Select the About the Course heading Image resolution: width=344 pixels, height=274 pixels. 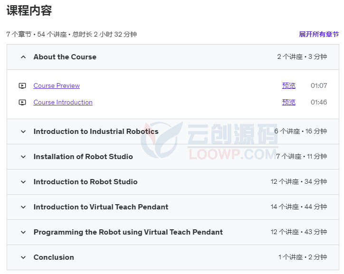65,57
